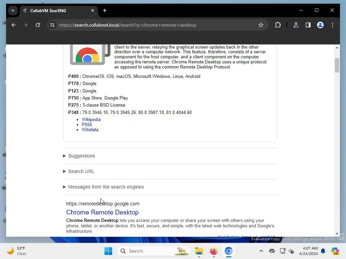The width and height of the screenshot is (346, 259).
Task: Open the tab search dropdown arrow
Action: pos(13,10)
